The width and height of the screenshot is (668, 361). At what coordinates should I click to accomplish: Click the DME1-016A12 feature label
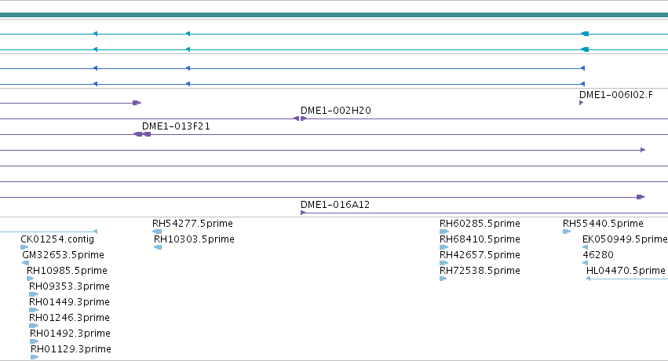point(335,205)
